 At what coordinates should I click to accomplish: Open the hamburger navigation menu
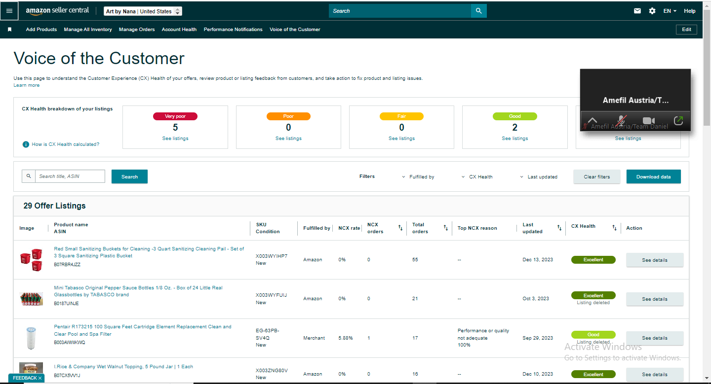(x=9, y=11)
